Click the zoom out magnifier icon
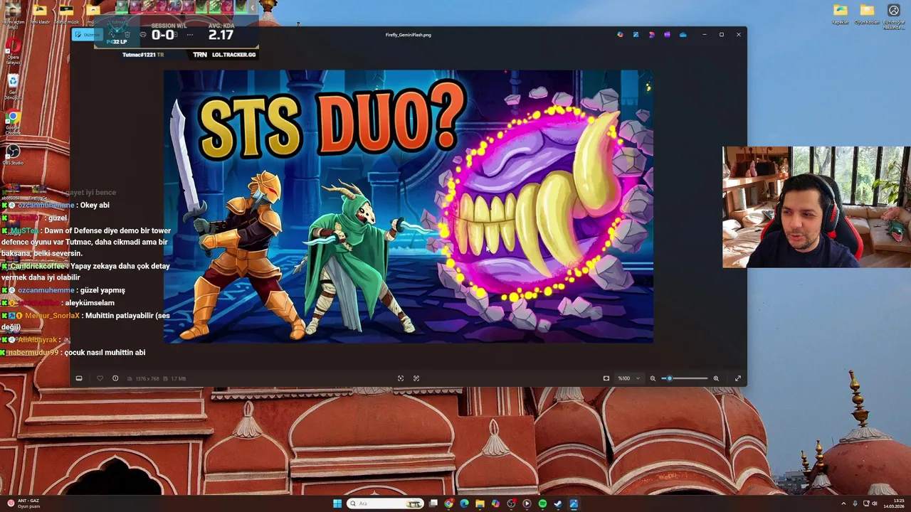The width and height of the screenshot is (911, 512). click(x=653, y=378)
